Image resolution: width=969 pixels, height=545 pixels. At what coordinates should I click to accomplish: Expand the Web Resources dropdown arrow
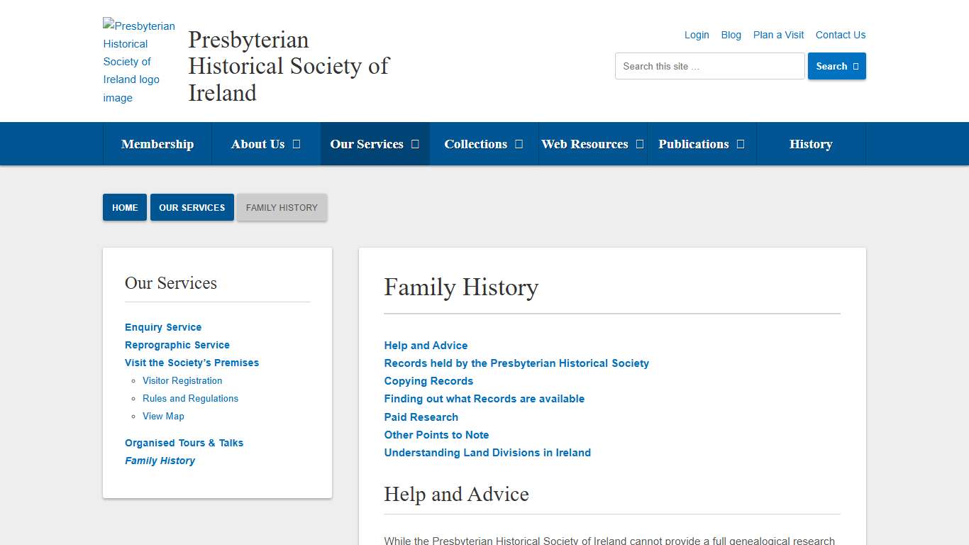coord(641,143)
